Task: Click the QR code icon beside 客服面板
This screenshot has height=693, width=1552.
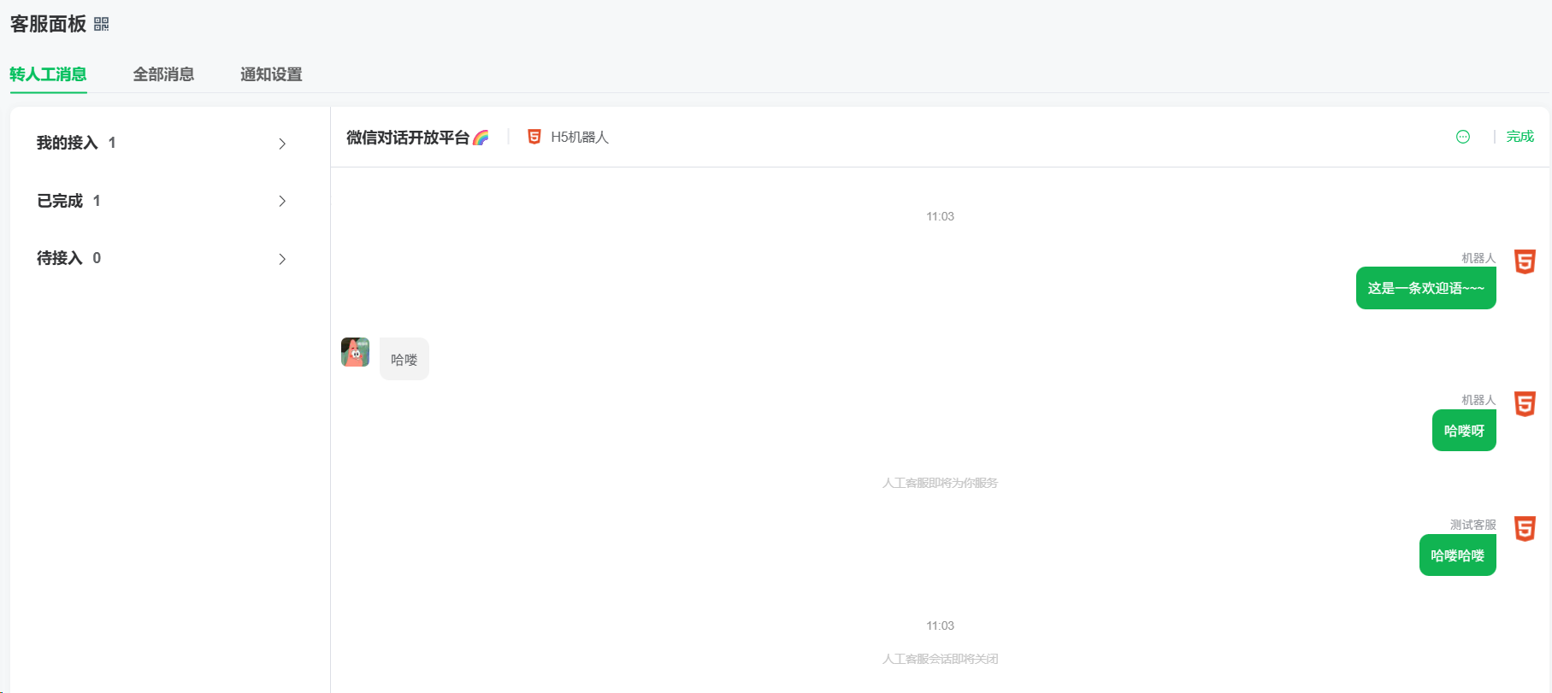Action: click(102, 24)
